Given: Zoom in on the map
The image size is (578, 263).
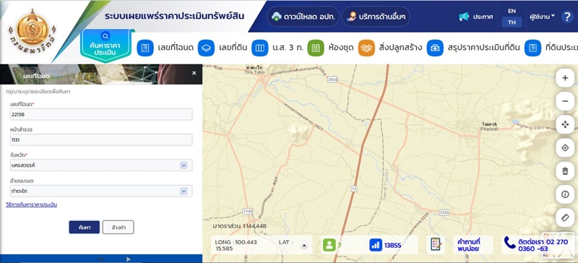Looking at the screenshot, I should [x=565, y=78].
